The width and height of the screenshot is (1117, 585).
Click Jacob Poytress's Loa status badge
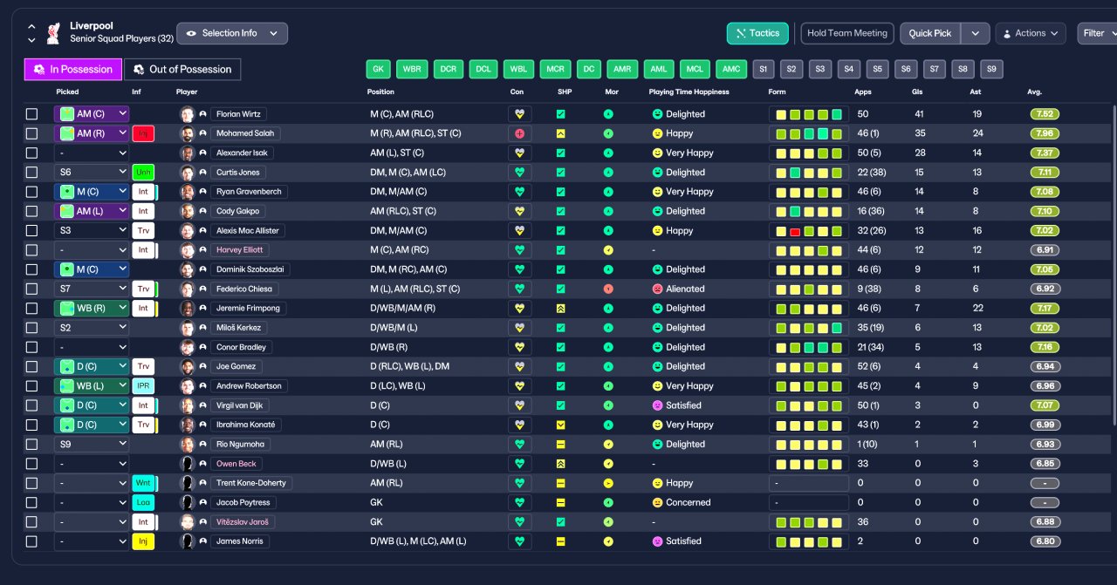coord(143,502)
